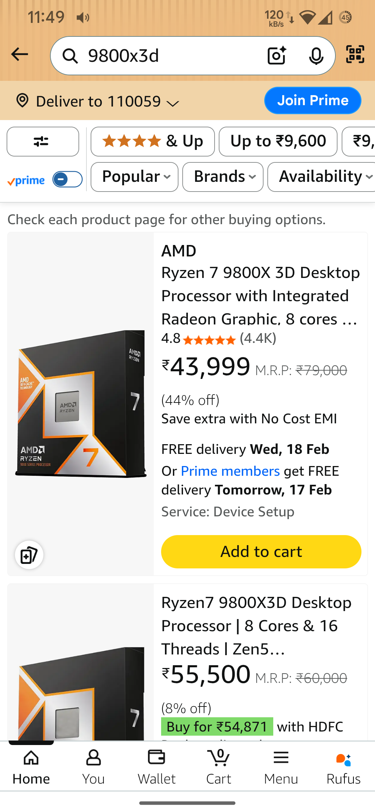Follow the Prime members link
The height and width of the screenshot is (812, 375).
230,471
